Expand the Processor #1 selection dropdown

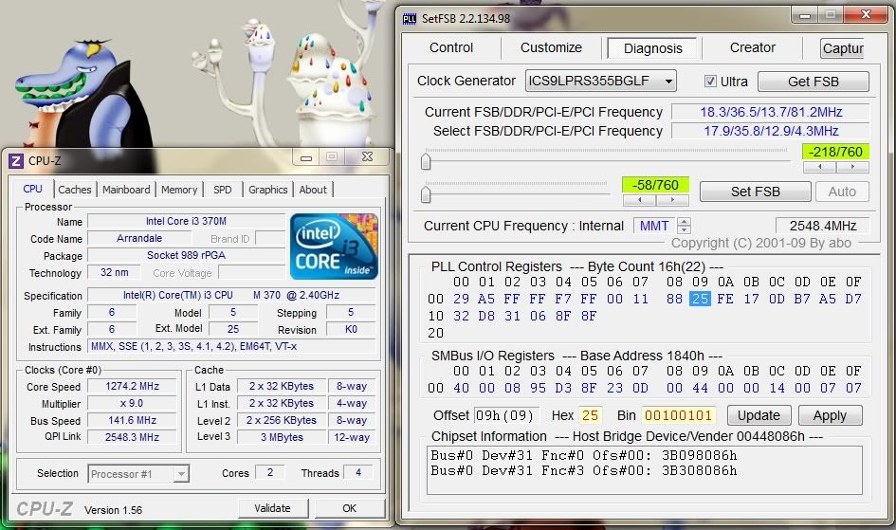pyautogui.click(x=181, y=473)
